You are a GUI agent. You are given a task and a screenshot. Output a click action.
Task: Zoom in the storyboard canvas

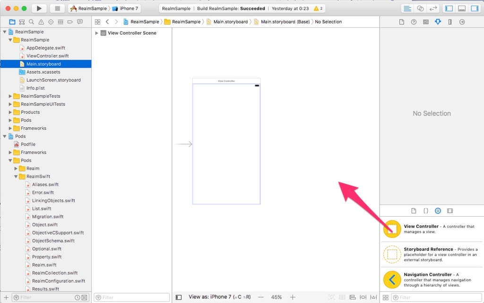(293, 297)
